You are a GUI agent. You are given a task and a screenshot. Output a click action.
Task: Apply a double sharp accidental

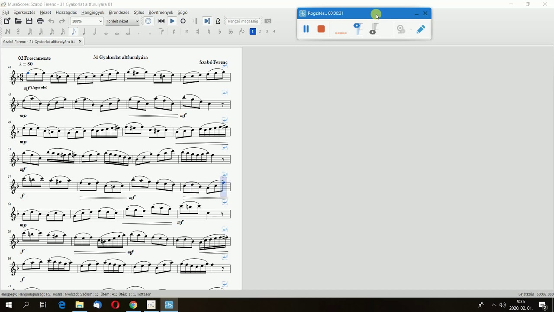[x=187, y=32]
